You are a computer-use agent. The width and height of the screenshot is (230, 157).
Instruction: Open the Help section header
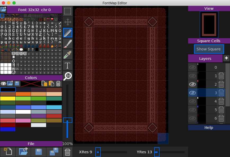tap(209, 128)
